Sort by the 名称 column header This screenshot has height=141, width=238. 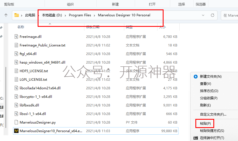[21, 27]
